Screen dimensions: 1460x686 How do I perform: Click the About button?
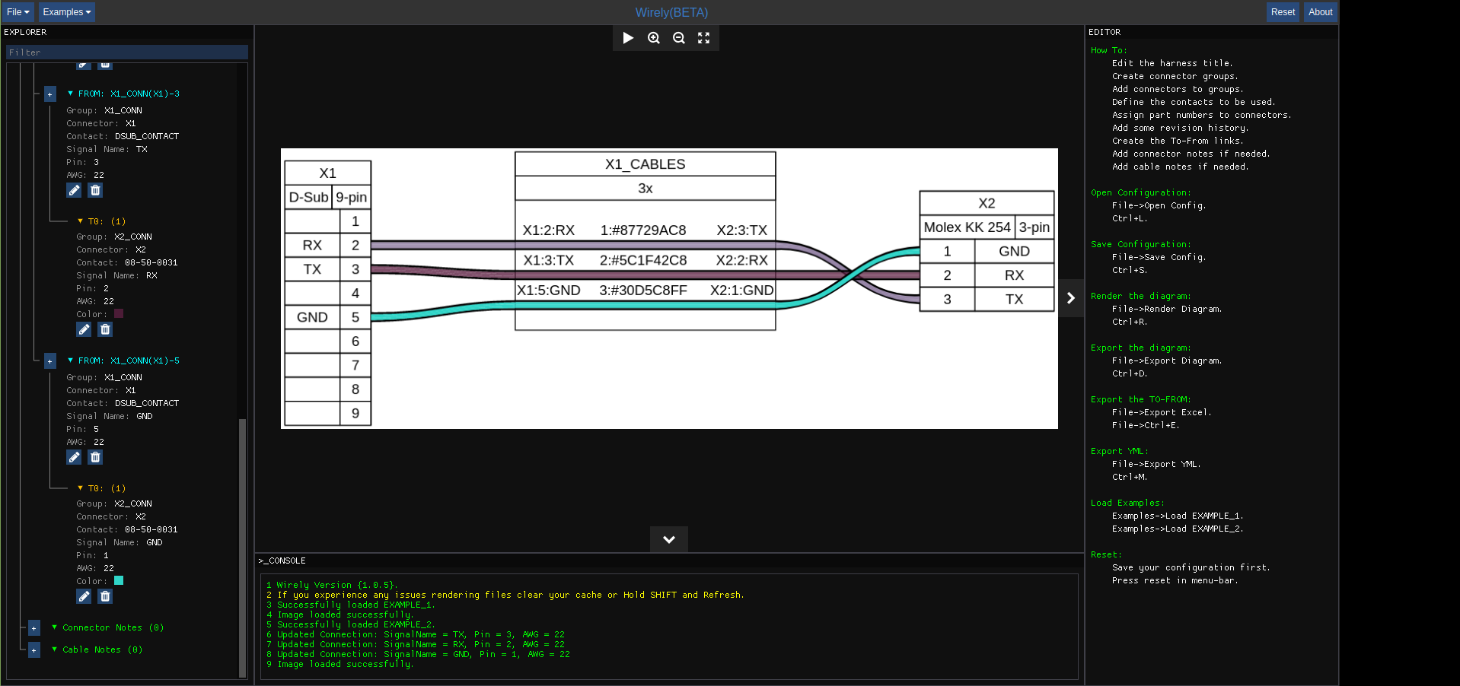tap(1320, 12)
